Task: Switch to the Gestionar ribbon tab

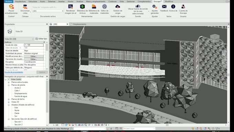Action: (x=130, y=1)
